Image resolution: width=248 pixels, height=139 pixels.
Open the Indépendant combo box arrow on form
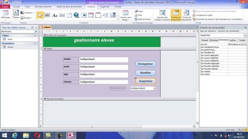(155, 88)
